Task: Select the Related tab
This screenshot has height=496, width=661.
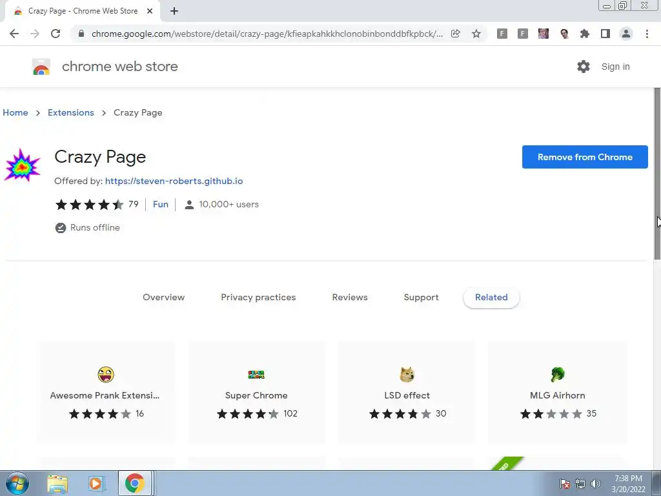Action: click(491, 297)
